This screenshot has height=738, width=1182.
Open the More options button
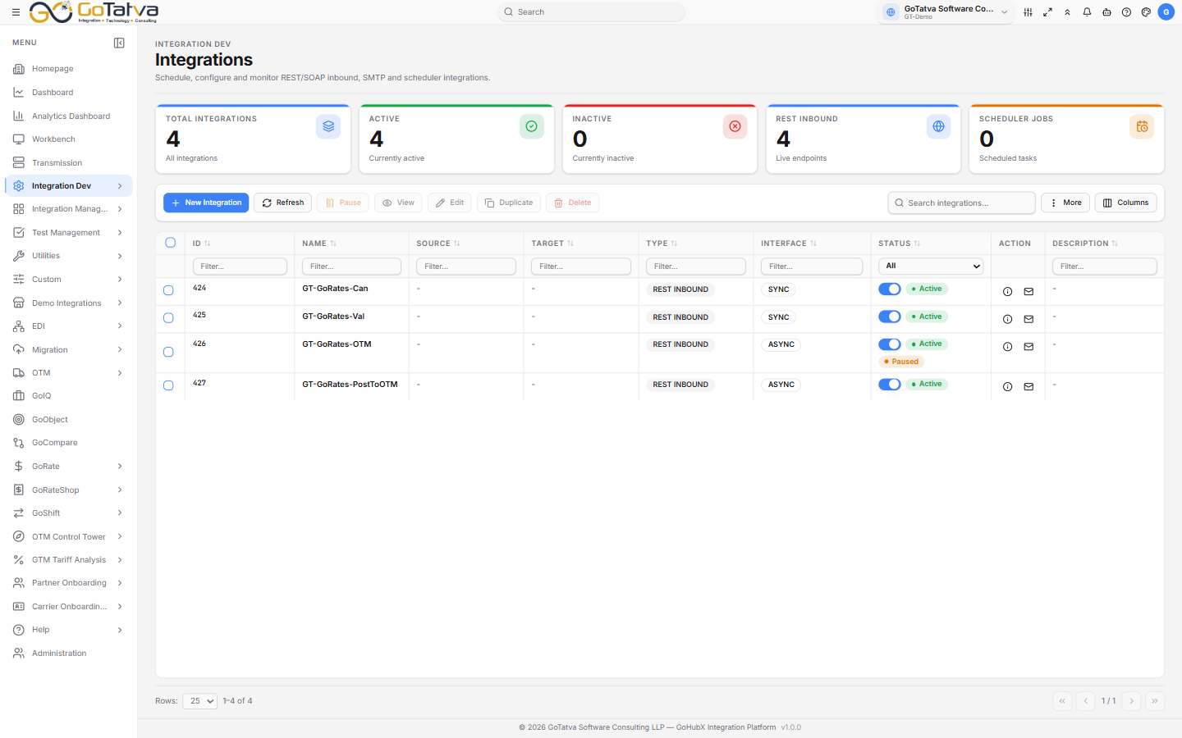1065,203
